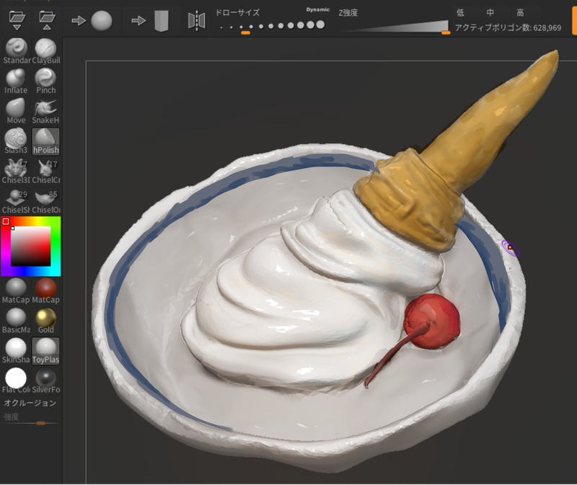Select the ClayBuildup brush

click(x=45, y=51)
